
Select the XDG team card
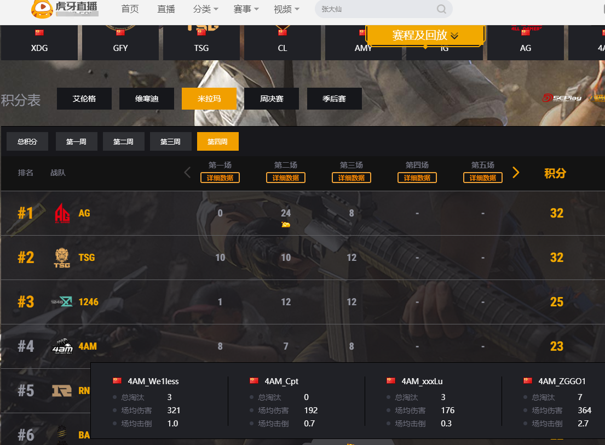39,43
